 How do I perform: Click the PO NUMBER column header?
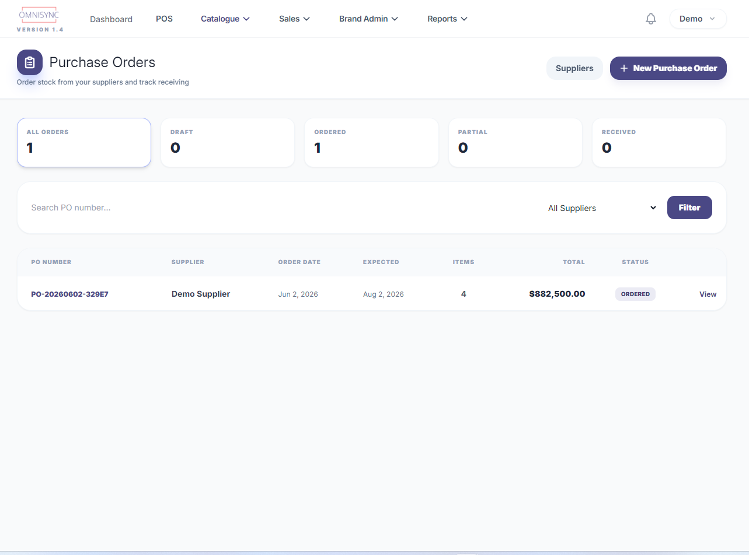pyautogui.click(x=51, y=262)
